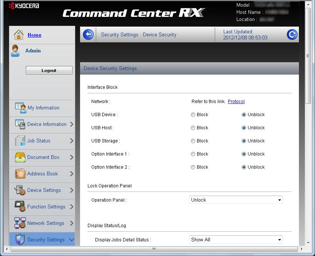Click the scroll down arrow

(x=308, y=243)
